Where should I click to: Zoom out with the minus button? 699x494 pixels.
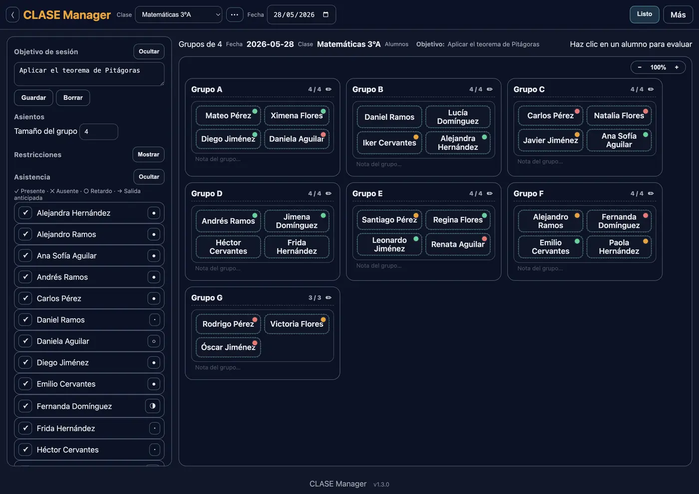640,67
